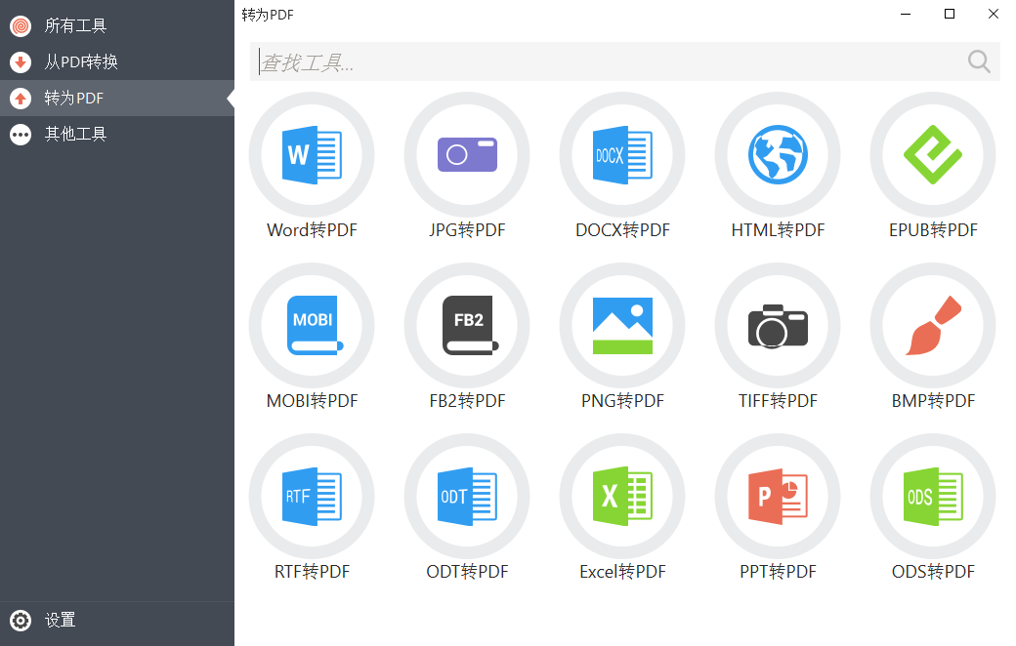Click the DOCX转PDF label
This screenshot has width=1016, height=646.
pos(622,230)
